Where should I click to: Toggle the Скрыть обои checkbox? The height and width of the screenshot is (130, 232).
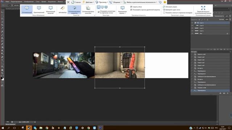131,7
